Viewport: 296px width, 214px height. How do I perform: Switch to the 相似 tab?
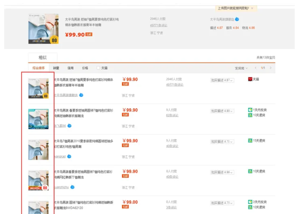coord(43,58)
